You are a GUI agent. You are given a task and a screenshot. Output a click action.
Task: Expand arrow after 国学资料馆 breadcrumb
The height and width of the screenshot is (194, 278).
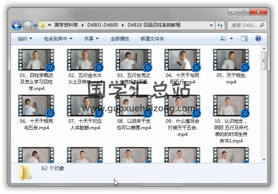click(x=83, y=25)
